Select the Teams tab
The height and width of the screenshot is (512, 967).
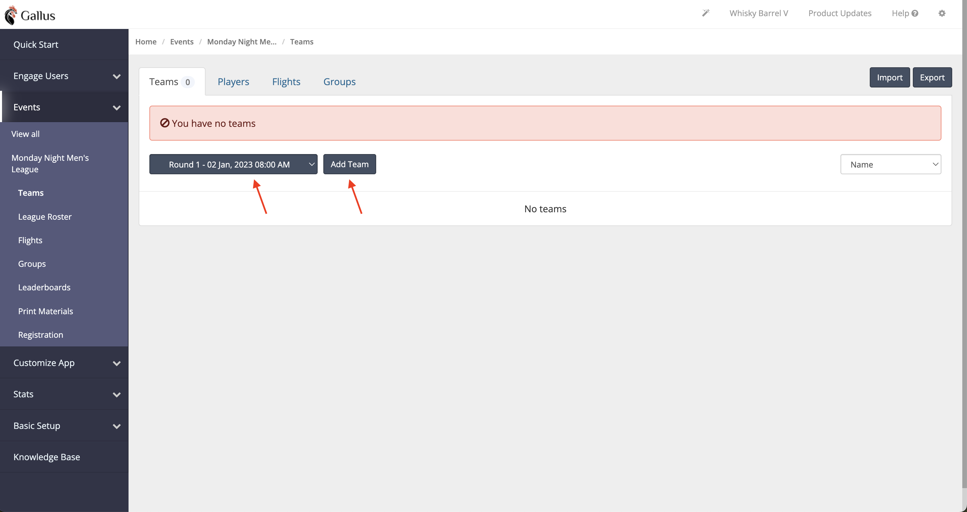point(172,81)
